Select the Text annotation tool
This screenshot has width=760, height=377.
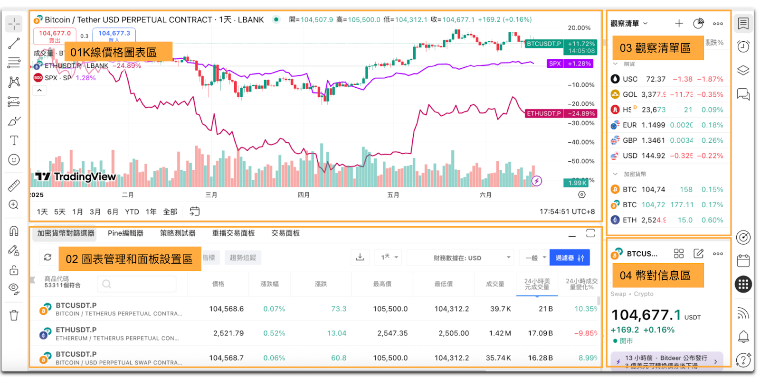tap(14, 140)
